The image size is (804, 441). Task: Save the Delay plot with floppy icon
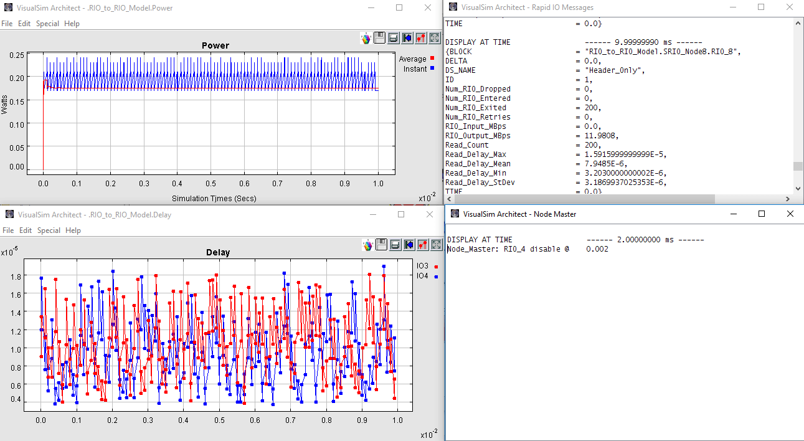[382, 245]
